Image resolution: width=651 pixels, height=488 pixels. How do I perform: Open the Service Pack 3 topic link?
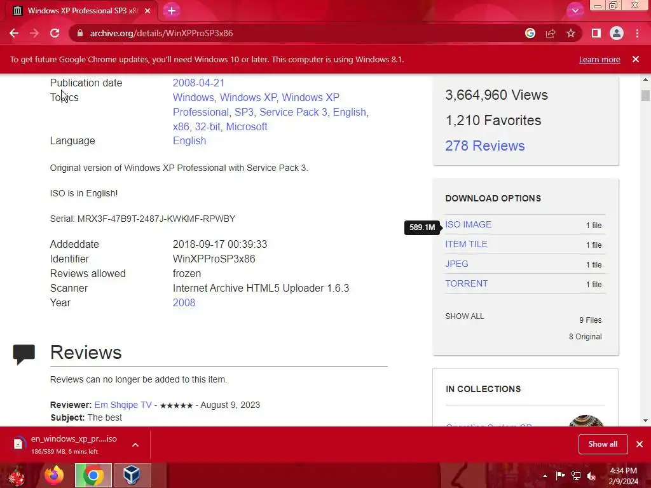pyautogui.click(x=293, y=112)
